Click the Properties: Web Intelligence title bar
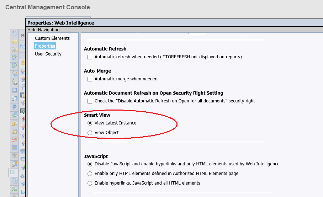The height and width of the screenshot is (197, 323). [x=174, y=23]
